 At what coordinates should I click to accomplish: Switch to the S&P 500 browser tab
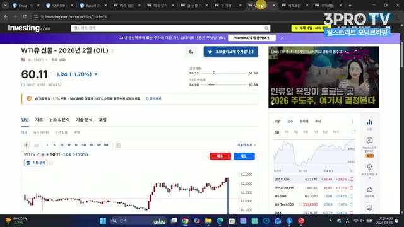click(59, 5)
